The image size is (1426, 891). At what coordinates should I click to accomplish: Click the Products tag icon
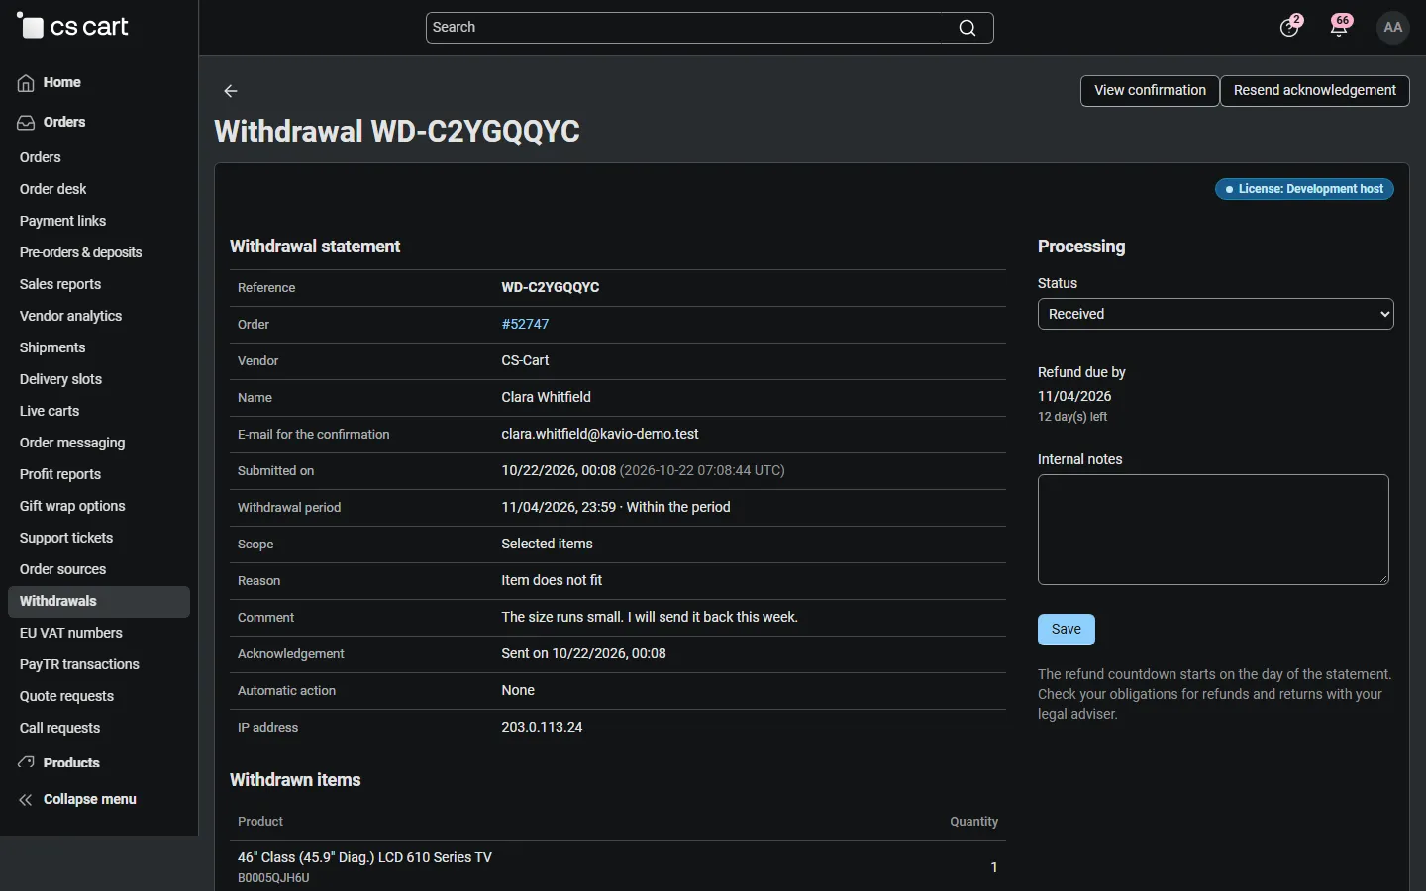pyautogui.click(x=26, y=762)
